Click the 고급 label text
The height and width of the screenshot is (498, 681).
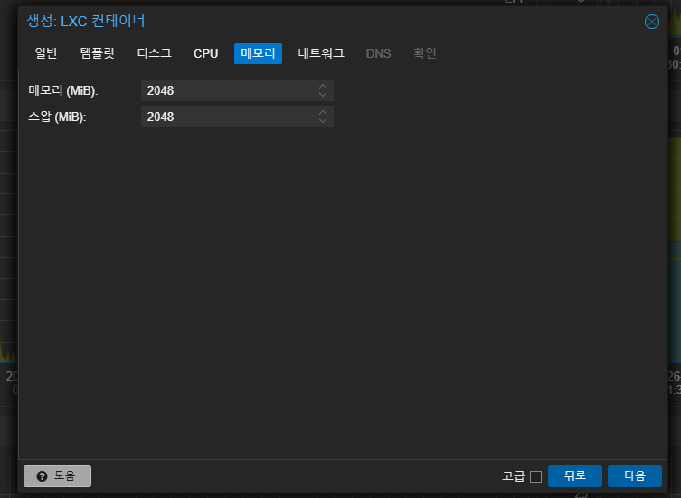(514, 476)
